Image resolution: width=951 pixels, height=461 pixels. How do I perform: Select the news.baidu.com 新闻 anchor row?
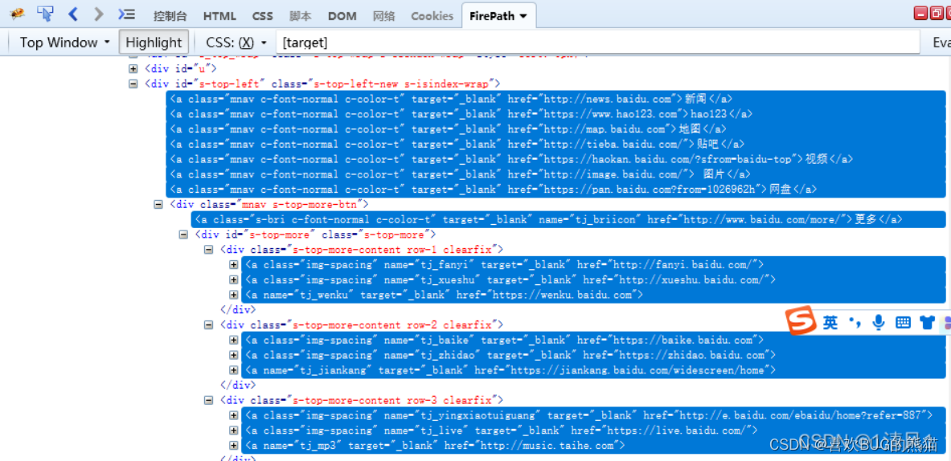[555, 99]
